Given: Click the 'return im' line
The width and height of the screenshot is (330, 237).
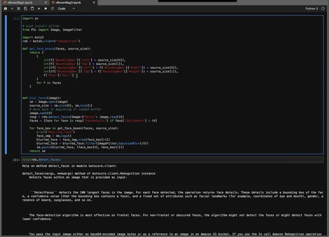Looking at the screenshot, I should [37, 151].
